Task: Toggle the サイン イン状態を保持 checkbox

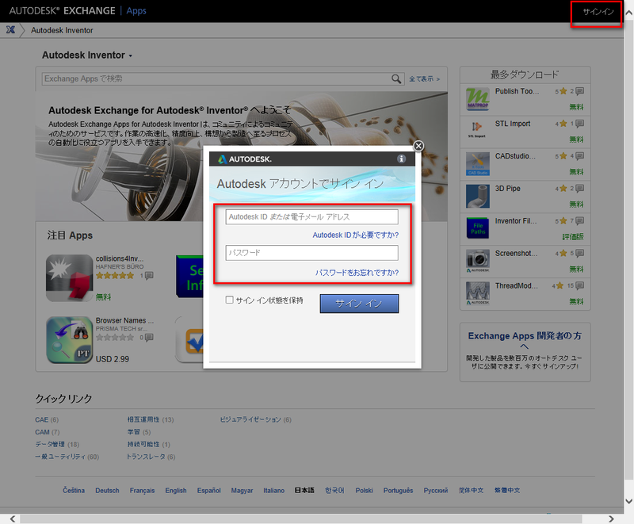Action: click(229, 300)
